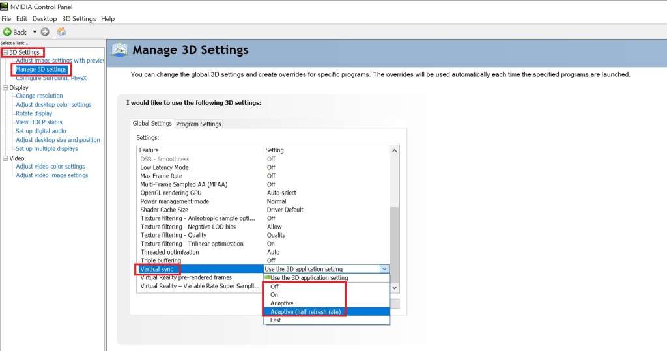Open the Help menu
Image resolution: width=667 pixels, height=351 pixels.
pyautogui.click(x=108, y=19)
